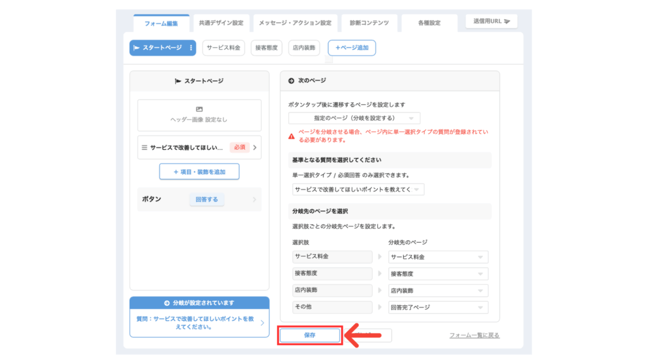Click the フォーム一覧に戻る link

[474, 336]
